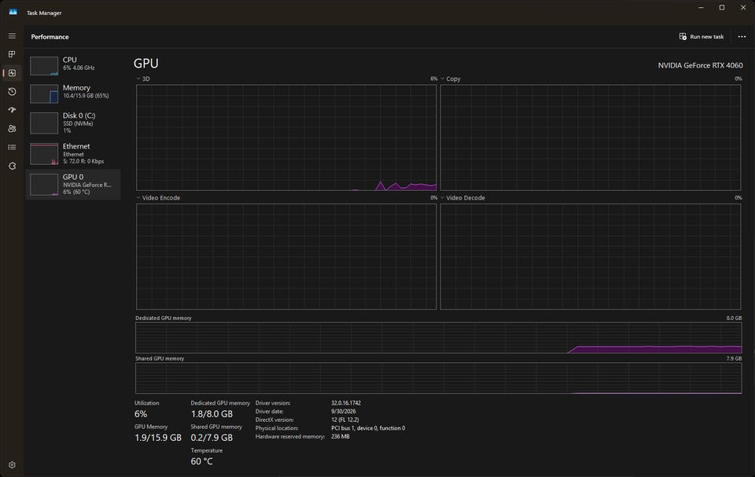Select the Memory performance entry
Viewport: 755px width, 477px height.
73,93
